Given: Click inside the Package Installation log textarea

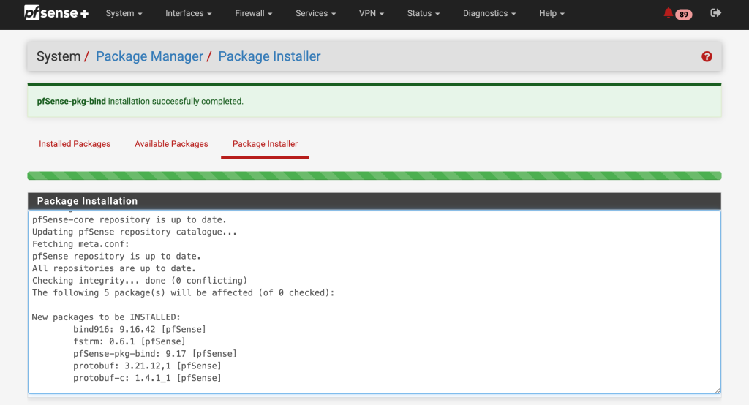Looking at the screenshot, I should 374,302.
